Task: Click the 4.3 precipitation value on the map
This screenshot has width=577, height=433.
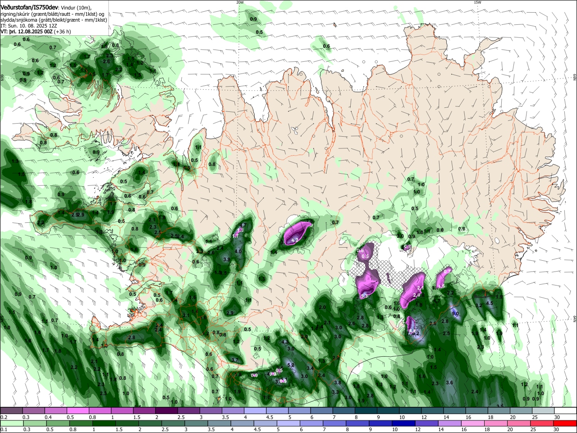Action: (284, 342)
